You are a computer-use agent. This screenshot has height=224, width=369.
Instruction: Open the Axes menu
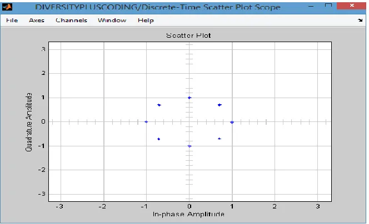coord(37,21)
